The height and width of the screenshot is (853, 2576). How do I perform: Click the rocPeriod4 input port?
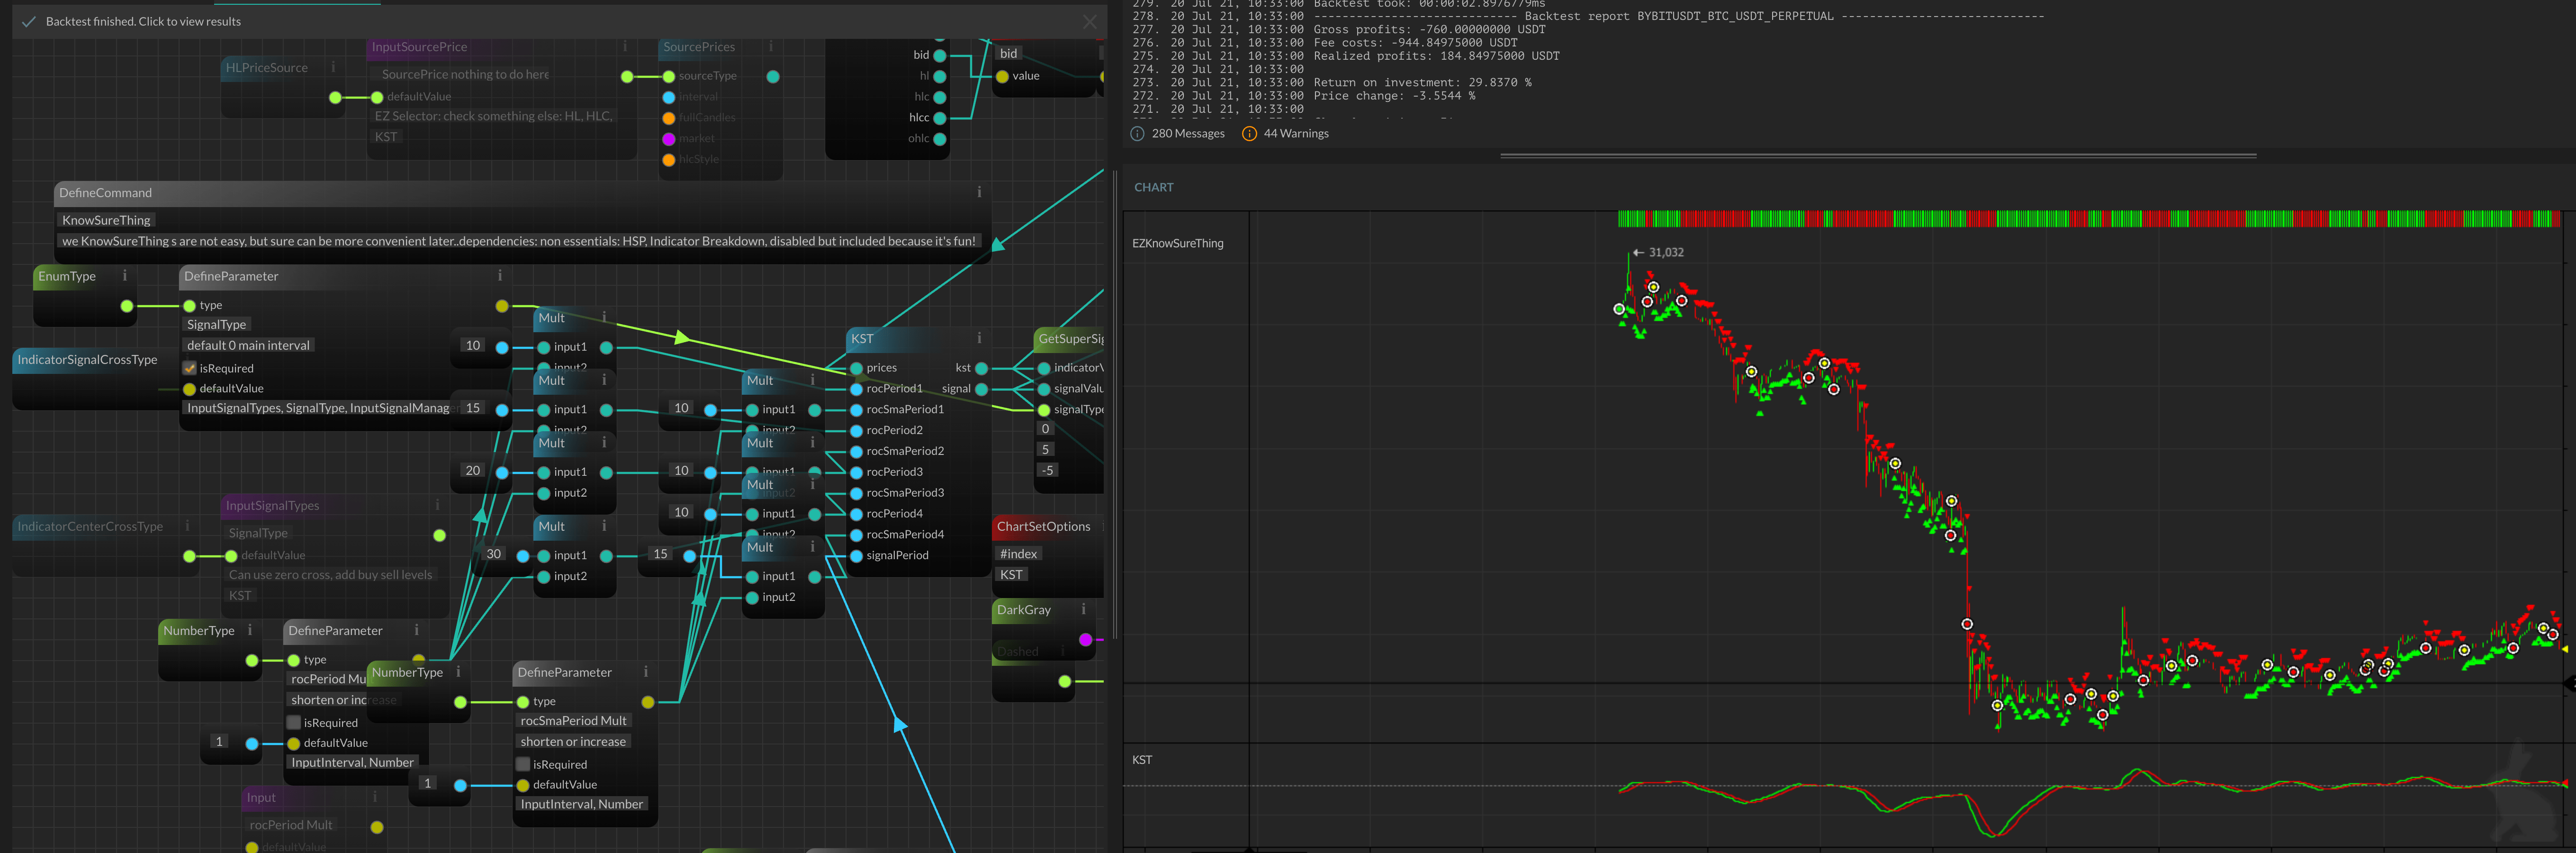856,514
